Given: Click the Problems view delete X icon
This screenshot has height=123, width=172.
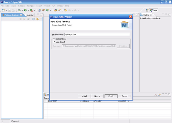Looking at the screenshot, I should click(155, 95).
